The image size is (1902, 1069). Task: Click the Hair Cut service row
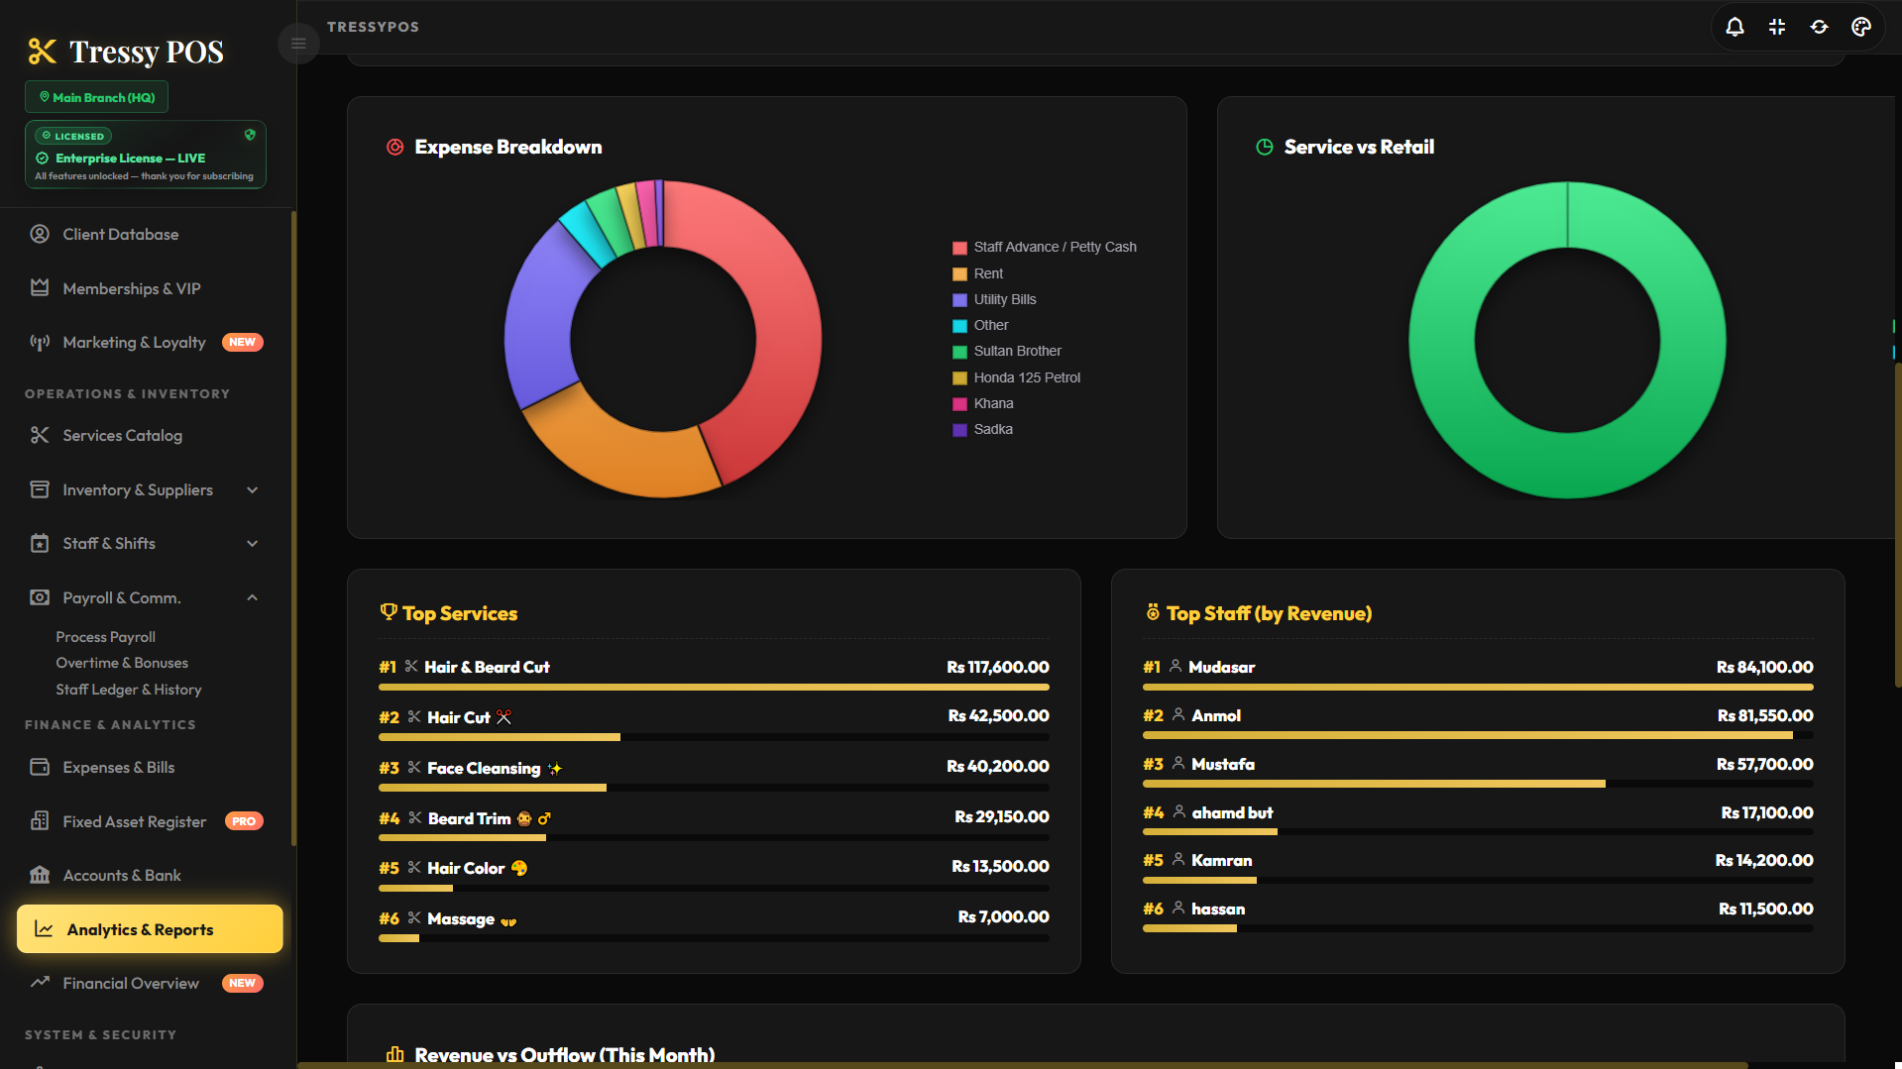pyautogui.click(x=714, y=725)
